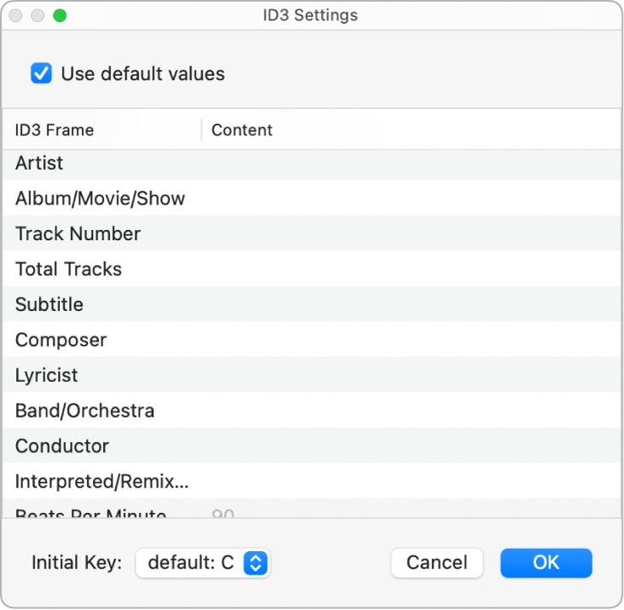Select the Track Number frame row
The width and height of the screenshot is (624, 610).
[78, 233]
